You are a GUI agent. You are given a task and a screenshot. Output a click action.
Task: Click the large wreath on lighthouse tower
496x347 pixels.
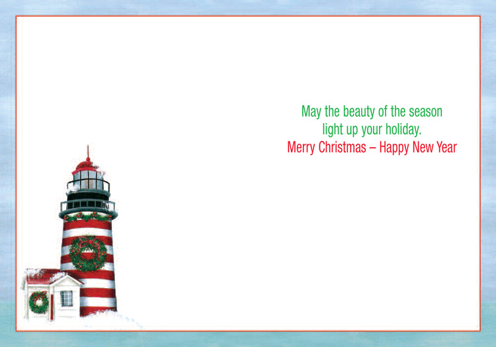pyautogui.click(x=89, y=252)
